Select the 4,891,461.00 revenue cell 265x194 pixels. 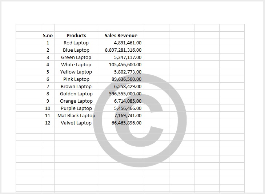point(121,43)
